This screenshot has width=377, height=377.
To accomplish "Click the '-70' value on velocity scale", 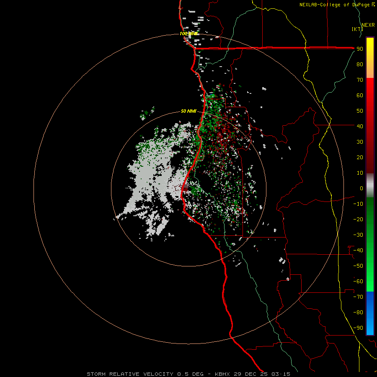I will pos(358,297).
